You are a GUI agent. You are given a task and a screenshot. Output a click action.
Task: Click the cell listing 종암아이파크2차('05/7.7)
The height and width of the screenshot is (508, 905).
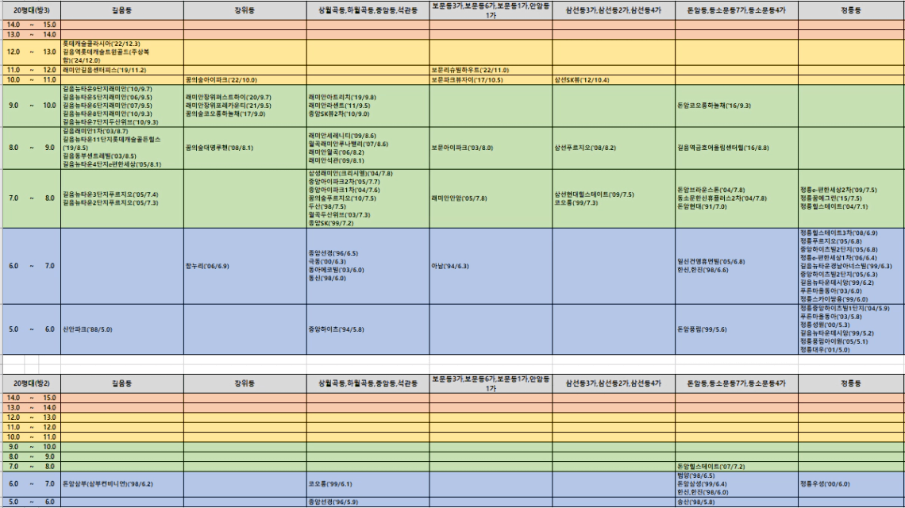click(x=368, y=198)
